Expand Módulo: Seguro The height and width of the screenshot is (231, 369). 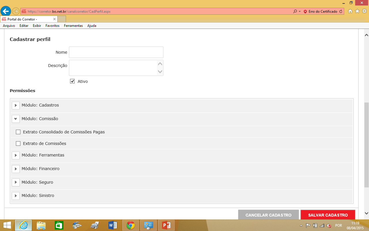click(16, 182)
